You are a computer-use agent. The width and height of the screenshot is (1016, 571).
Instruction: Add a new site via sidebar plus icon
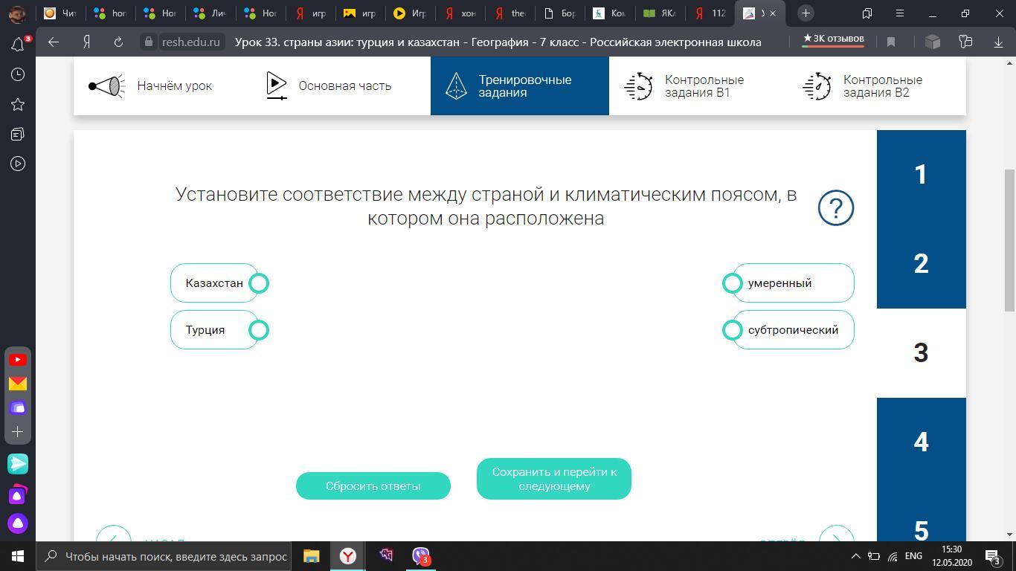click(x=18, y=431)
